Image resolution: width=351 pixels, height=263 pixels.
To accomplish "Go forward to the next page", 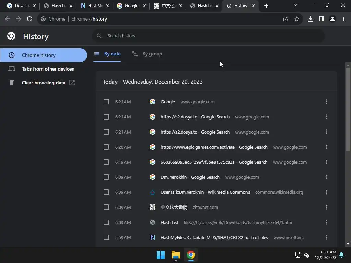I will [19, 19].
